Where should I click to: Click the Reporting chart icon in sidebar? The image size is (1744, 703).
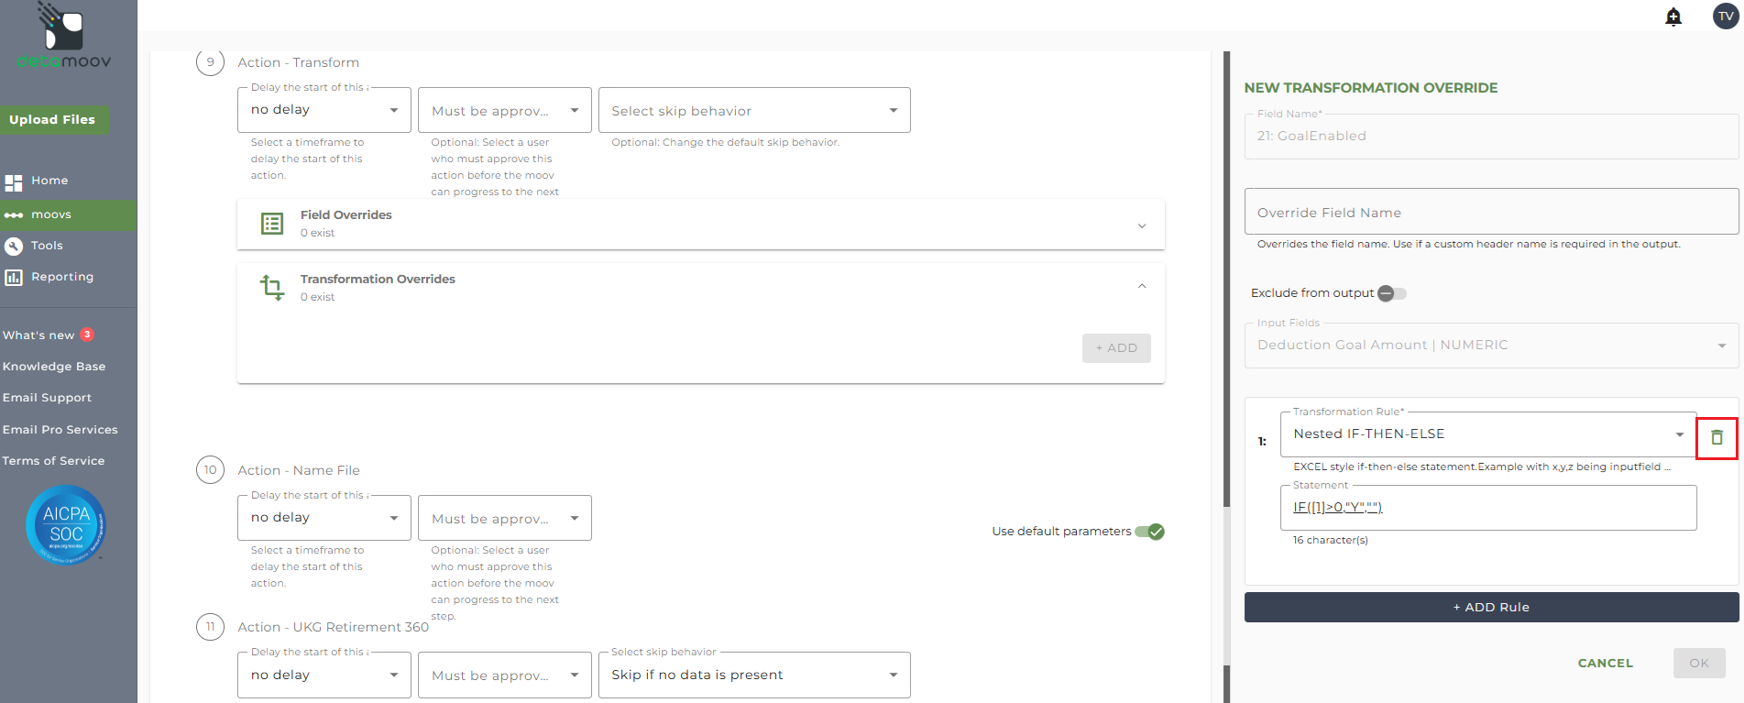[14, 277]
